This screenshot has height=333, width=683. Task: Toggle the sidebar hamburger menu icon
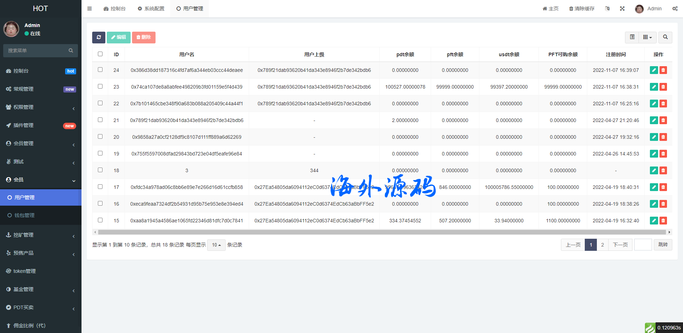pyautogui.click(x=90, y=9)
